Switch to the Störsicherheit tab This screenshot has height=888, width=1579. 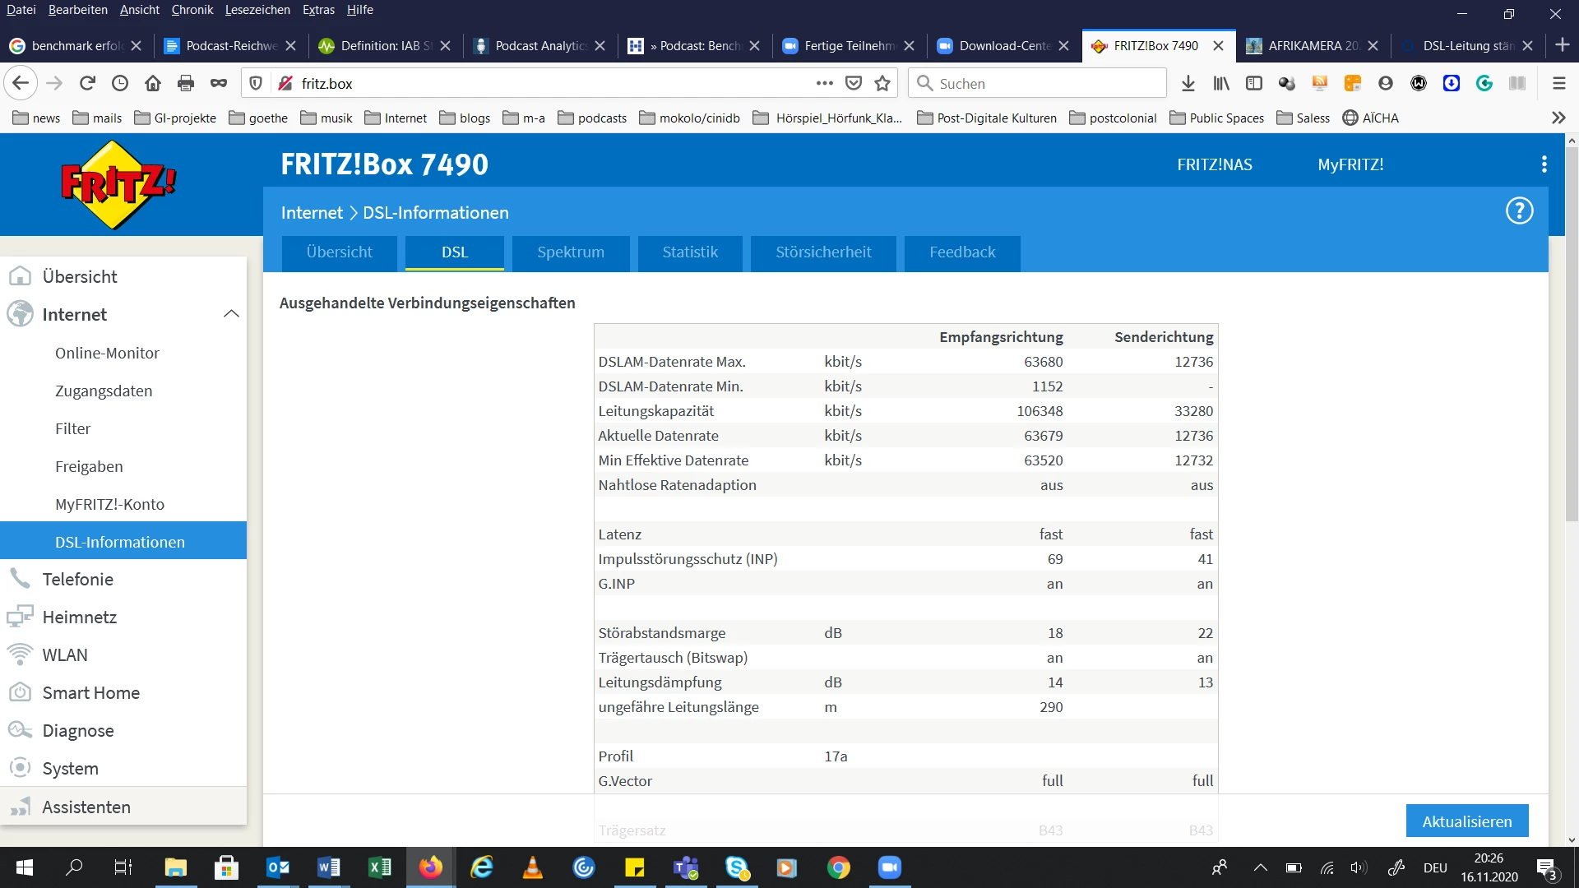pos(822,252)
